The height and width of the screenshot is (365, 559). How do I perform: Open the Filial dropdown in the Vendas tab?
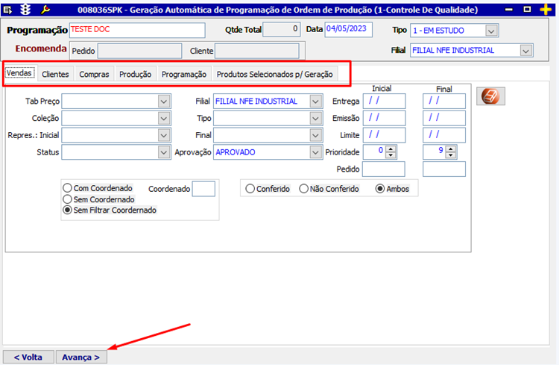(x=315, y=102)
